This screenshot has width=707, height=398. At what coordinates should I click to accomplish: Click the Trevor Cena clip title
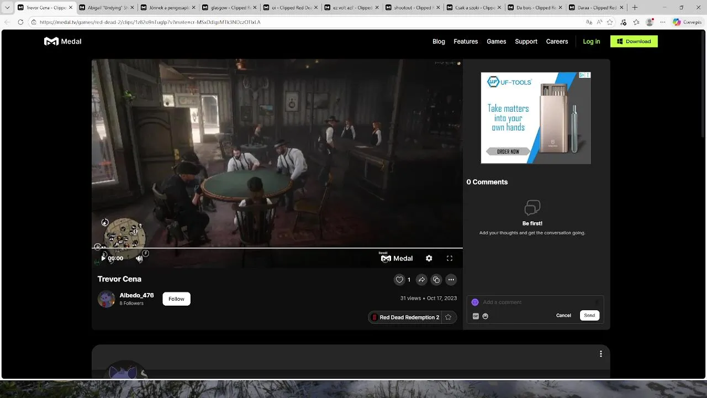tap(119, 279)
